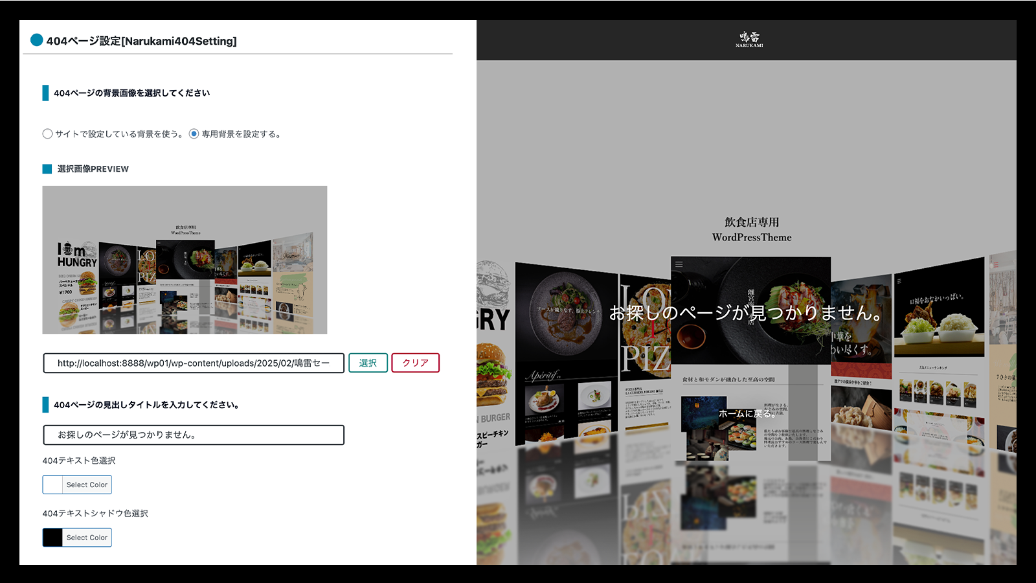Click the hamburger icon on the black fried-chicken preview
The height and width of the screenshot is (583, 1036).
point(899,281)
